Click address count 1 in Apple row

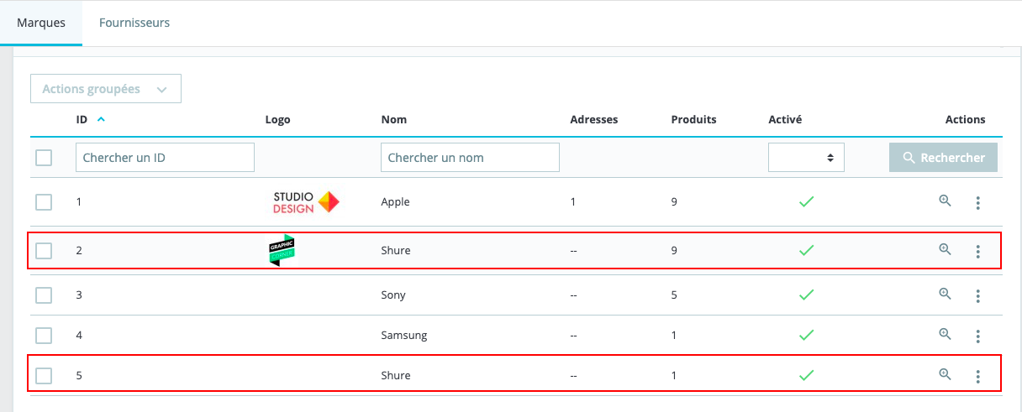573,202
